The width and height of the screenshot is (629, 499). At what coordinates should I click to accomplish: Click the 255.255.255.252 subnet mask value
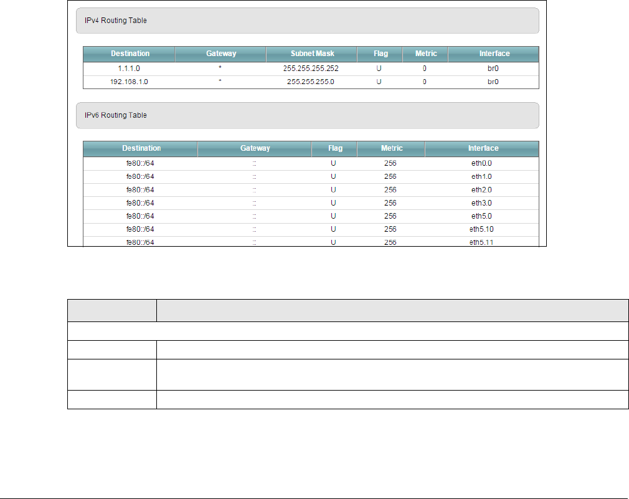click(311, 69)
